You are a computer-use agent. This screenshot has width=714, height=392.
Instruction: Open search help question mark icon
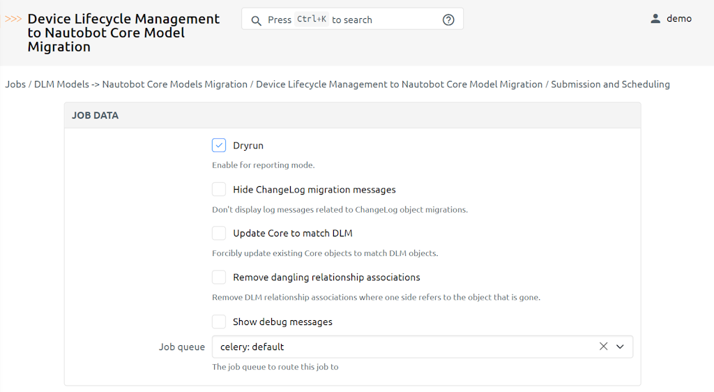[x=448, y=20]
